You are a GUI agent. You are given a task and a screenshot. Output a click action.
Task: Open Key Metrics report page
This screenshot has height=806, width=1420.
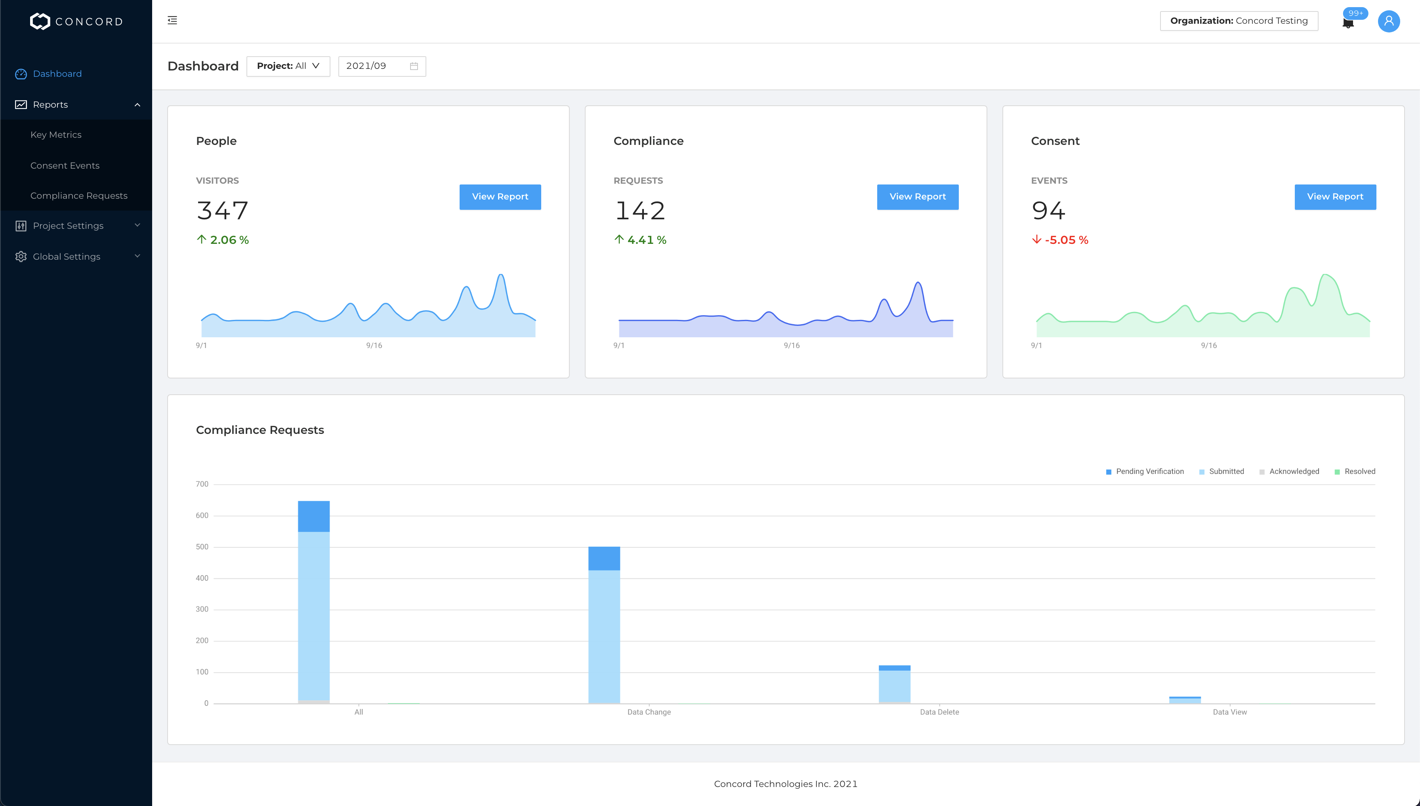(x=56, y=135)
